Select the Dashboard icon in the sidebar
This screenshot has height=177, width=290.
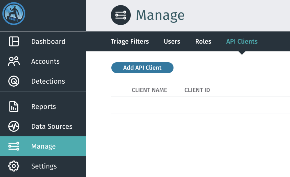click(13, 41)
